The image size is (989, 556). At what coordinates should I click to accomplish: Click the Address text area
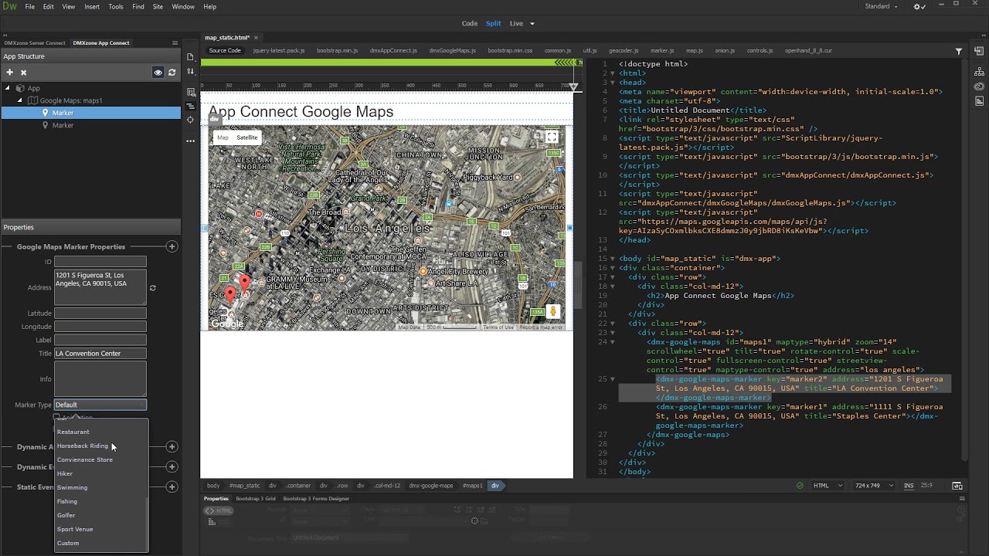tap(100, 287)
